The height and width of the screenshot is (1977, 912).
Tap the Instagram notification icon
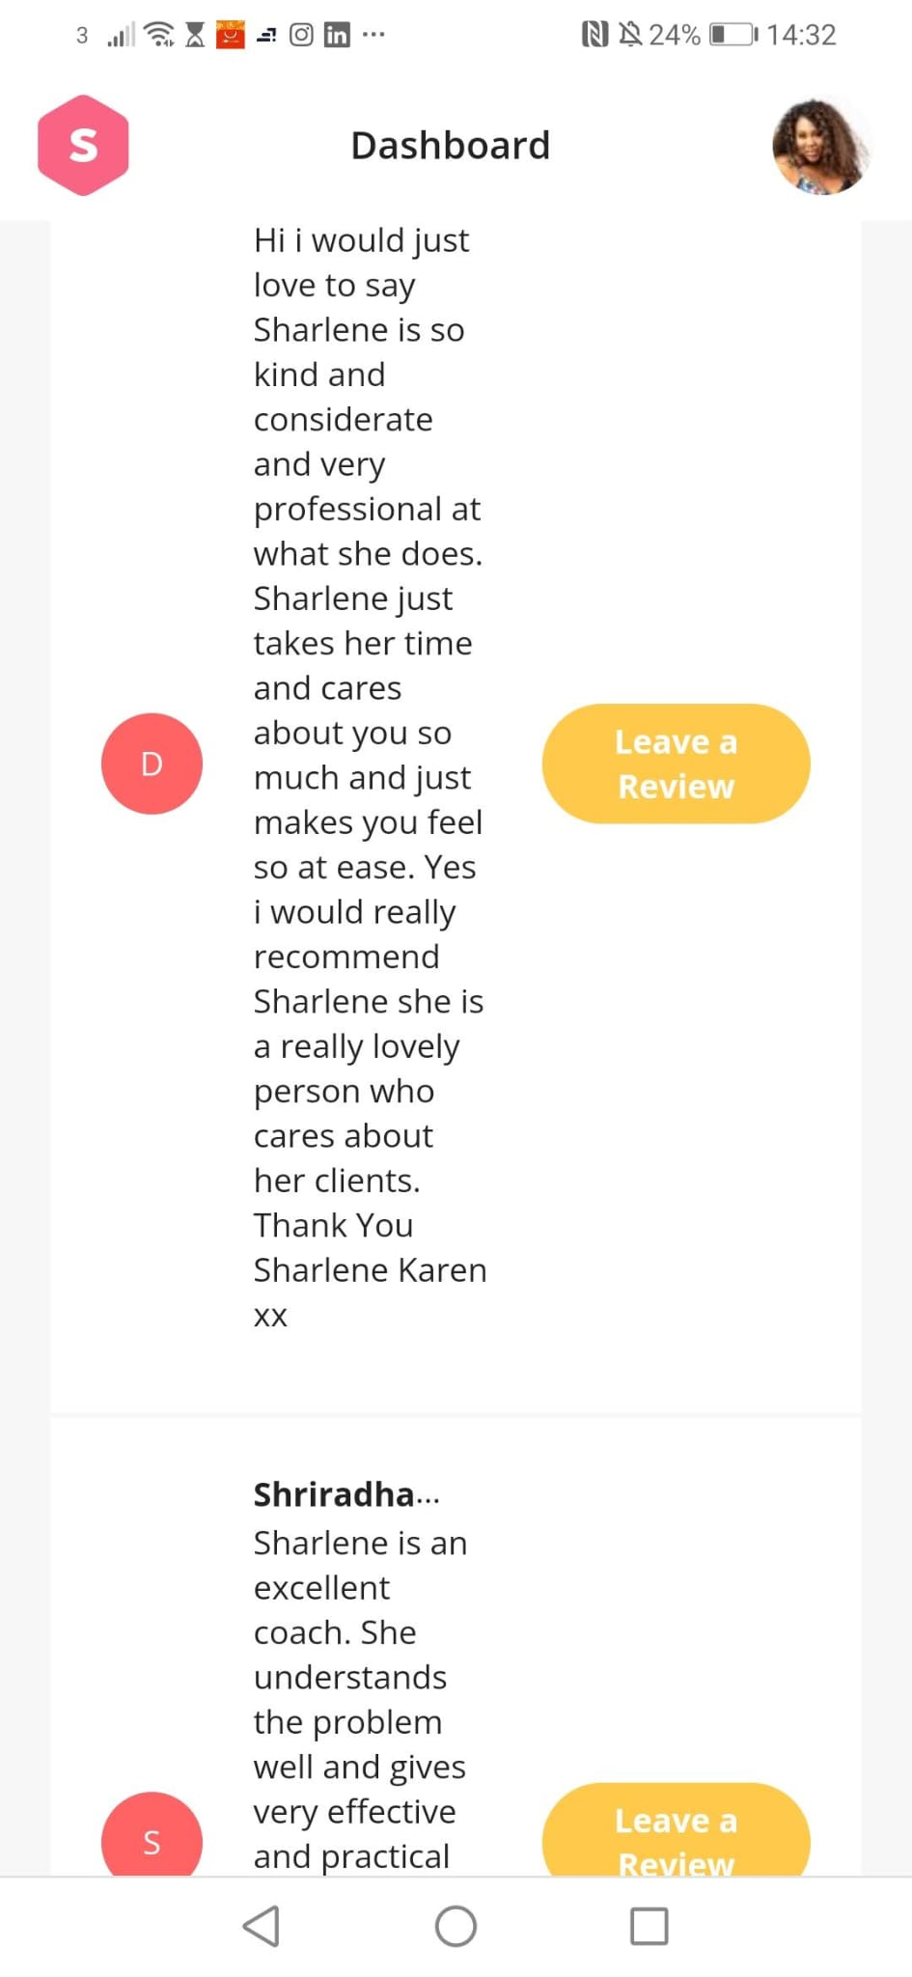(x=301, y=36)
